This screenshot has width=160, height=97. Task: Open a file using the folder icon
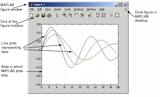[x=38, y=15]
